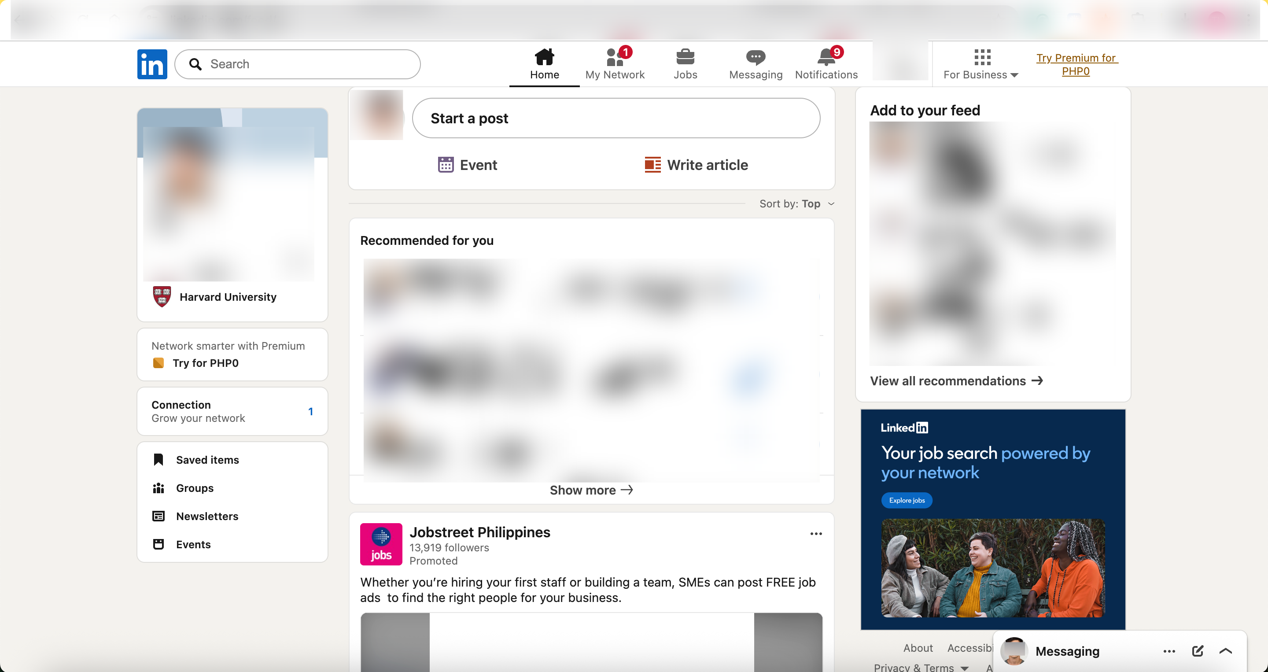The width and height of the screenshot is (1268, 672).
Task: Click View all recommendations
Action: 956,381
